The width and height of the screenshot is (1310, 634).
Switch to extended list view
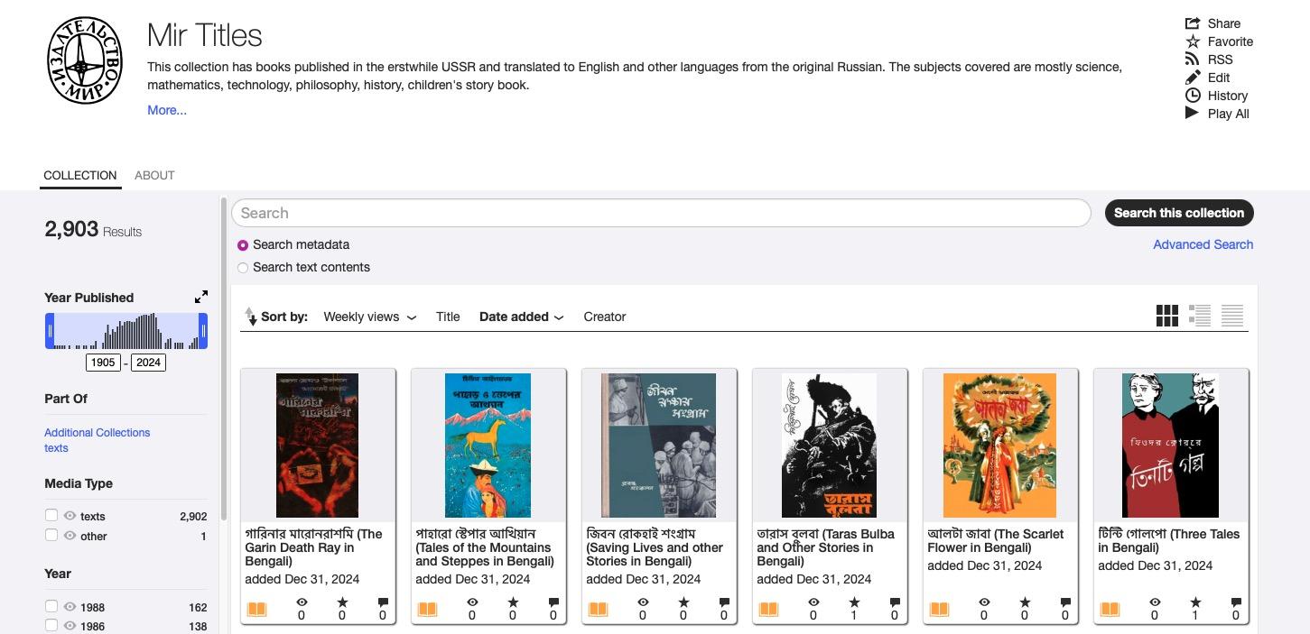point(1200,316)
